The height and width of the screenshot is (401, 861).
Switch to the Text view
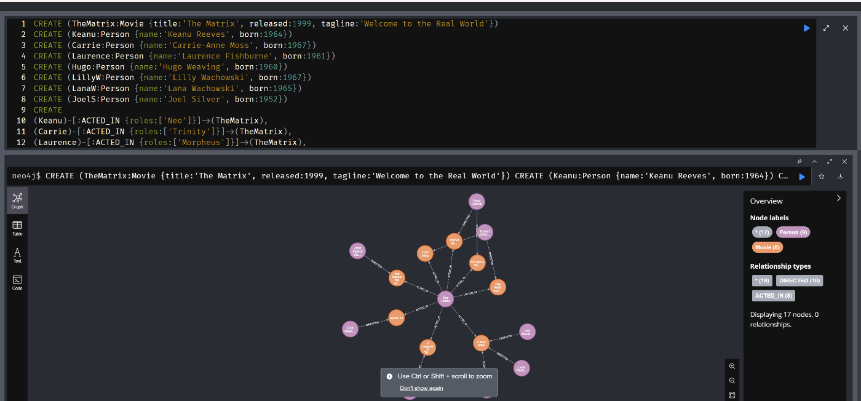click(17, 255)
